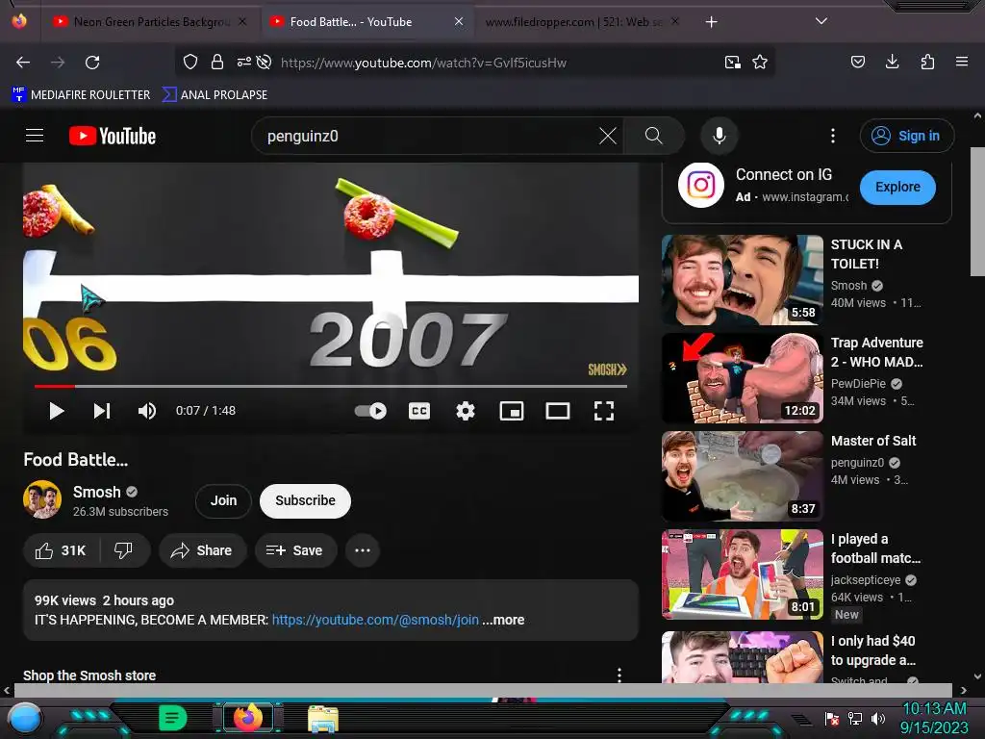Skip to the next video
985x739 pixels.
coord(102,411)
